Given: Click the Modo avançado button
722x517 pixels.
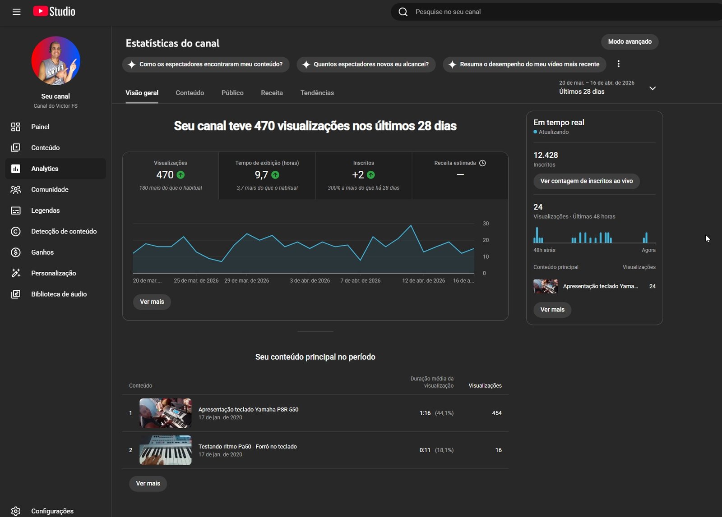Looking at the screenshot, I should tap(629, 41).
